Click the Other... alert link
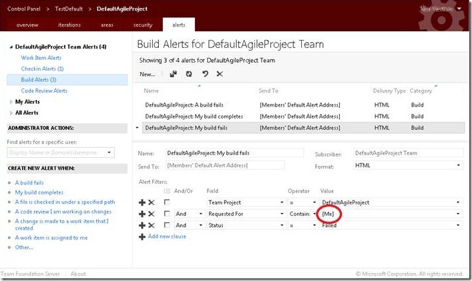 pyautogui.click(x=24, y=248)
